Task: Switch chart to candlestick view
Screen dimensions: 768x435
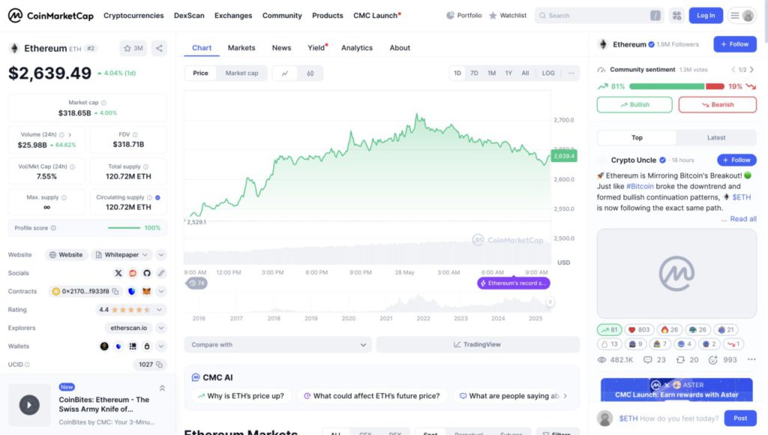Action: pos(310,73)
